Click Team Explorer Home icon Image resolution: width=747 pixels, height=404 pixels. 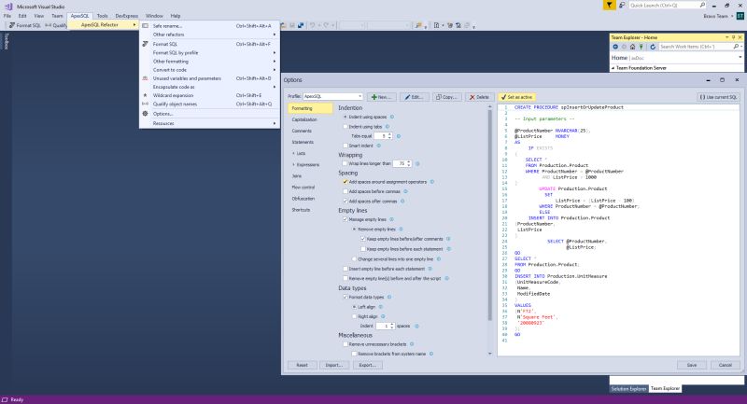(x=632, y=47)
